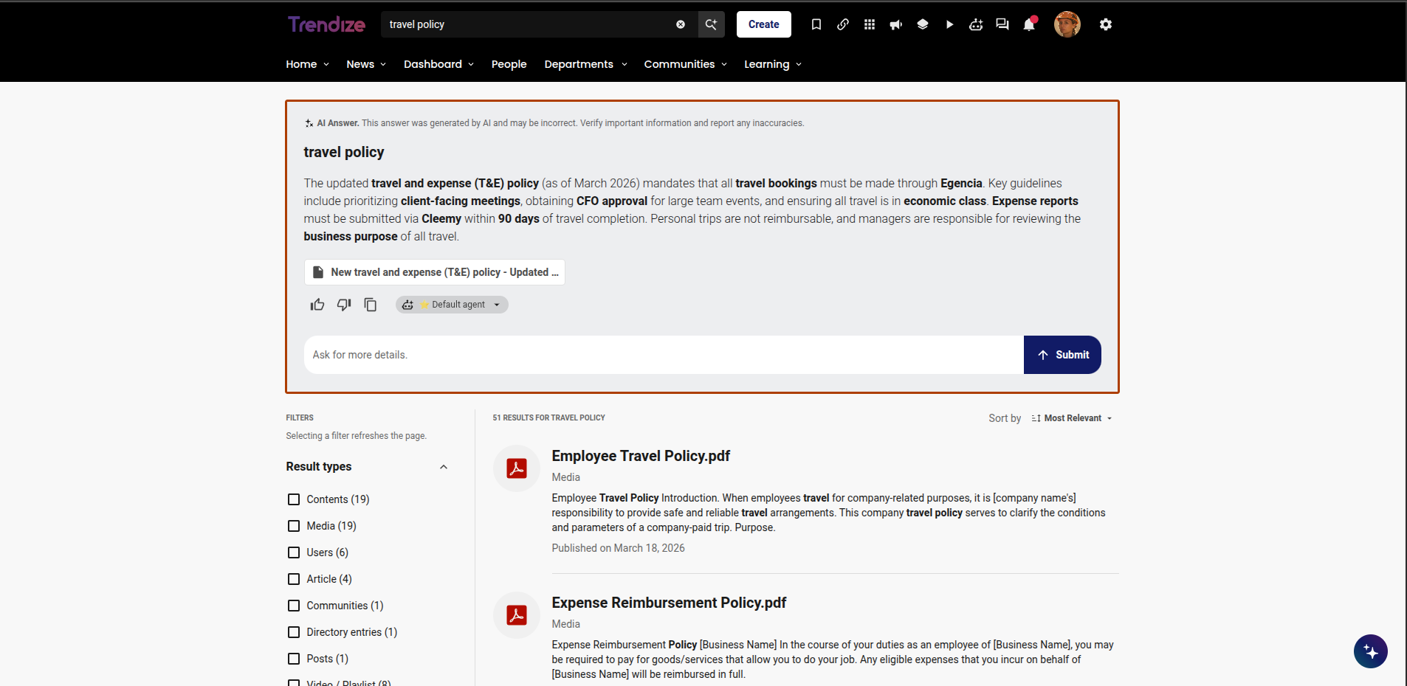Click the document icon on the T&E policy source
Viewport: 1407px width, 686px height.
318,272
